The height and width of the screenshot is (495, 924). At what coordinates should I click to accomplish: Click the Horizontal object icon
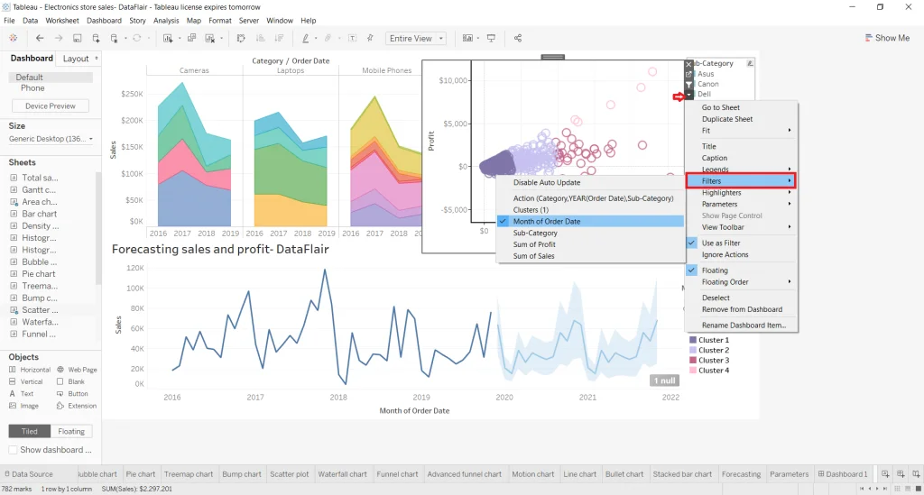point(13,370)
